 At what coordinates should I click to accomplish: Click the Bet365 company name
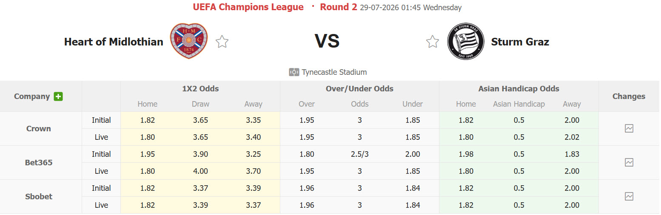pyautogui.click(x=39, y=162)
